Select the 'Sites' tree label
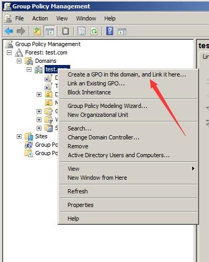Viewport: 209px width, 262px height. coord(41,136)
